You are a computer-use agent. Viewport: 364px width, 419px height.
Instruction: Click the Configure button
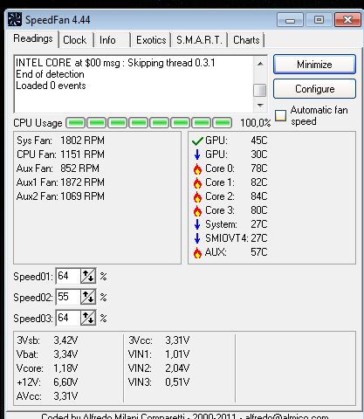[x=314, y=89]
